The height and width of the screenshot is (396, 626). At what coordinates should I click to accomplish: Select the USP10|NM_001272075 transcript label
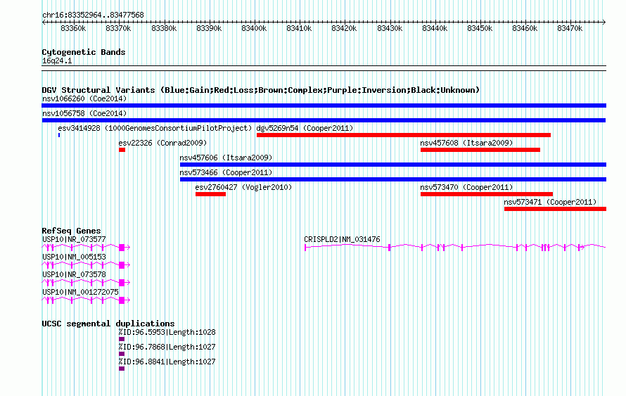click(x=80, y=292)
